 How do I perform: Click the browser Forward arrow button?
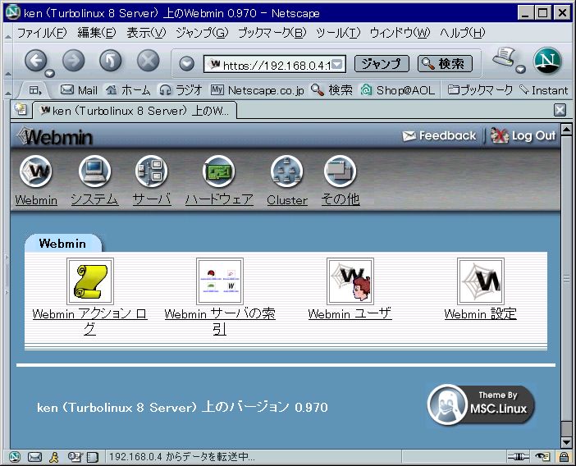click(x=74, y=61)
